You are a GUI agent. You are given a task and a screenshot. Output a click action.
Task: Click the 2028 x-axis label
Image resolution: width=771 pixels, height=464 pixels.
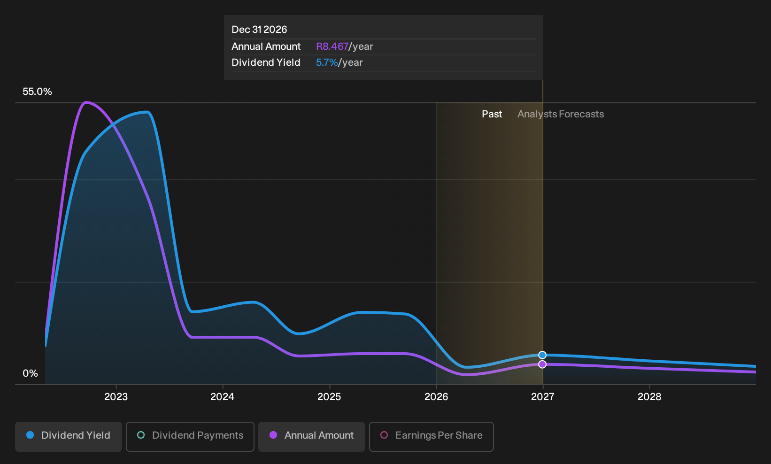point(649,397)
